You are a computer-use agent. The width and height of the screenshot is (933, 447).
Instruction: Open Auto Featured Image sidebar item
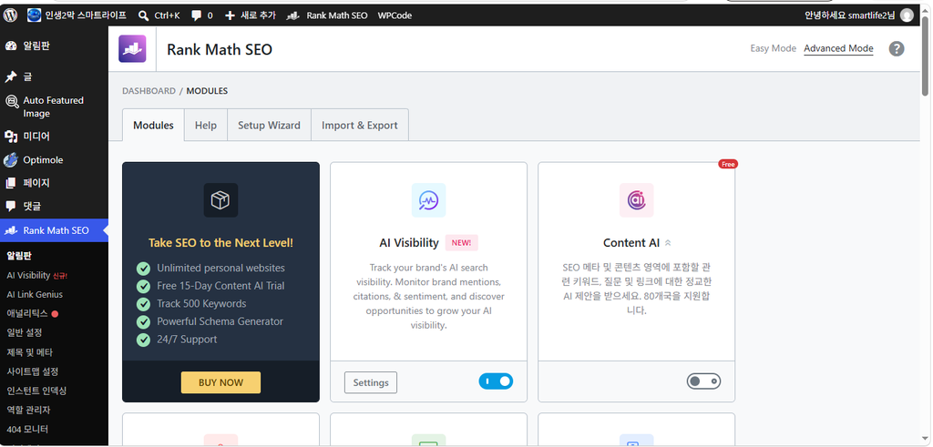[x=54, y=107]
